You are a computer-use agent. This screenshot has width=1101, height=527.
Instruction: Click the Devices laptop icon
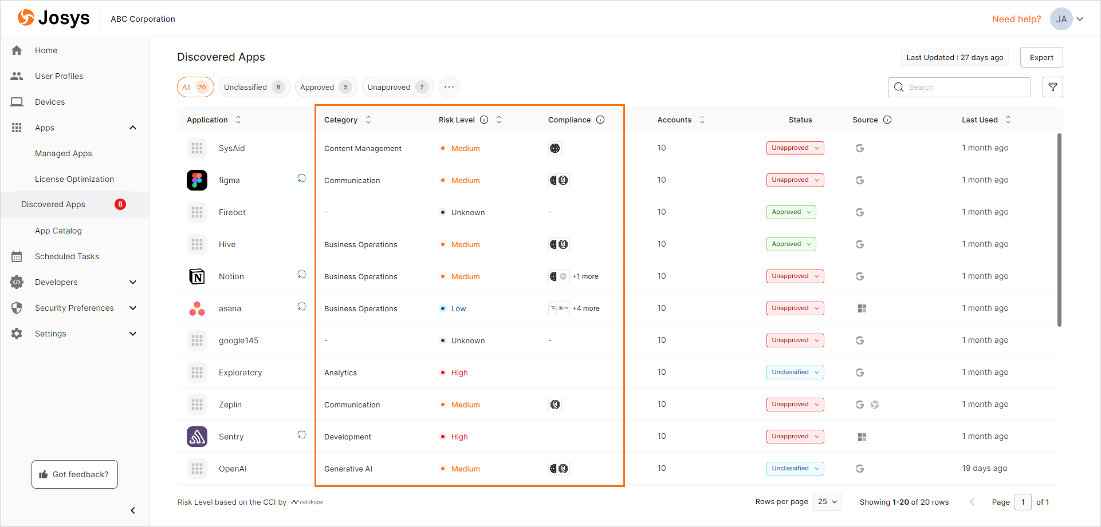(17, 102)
